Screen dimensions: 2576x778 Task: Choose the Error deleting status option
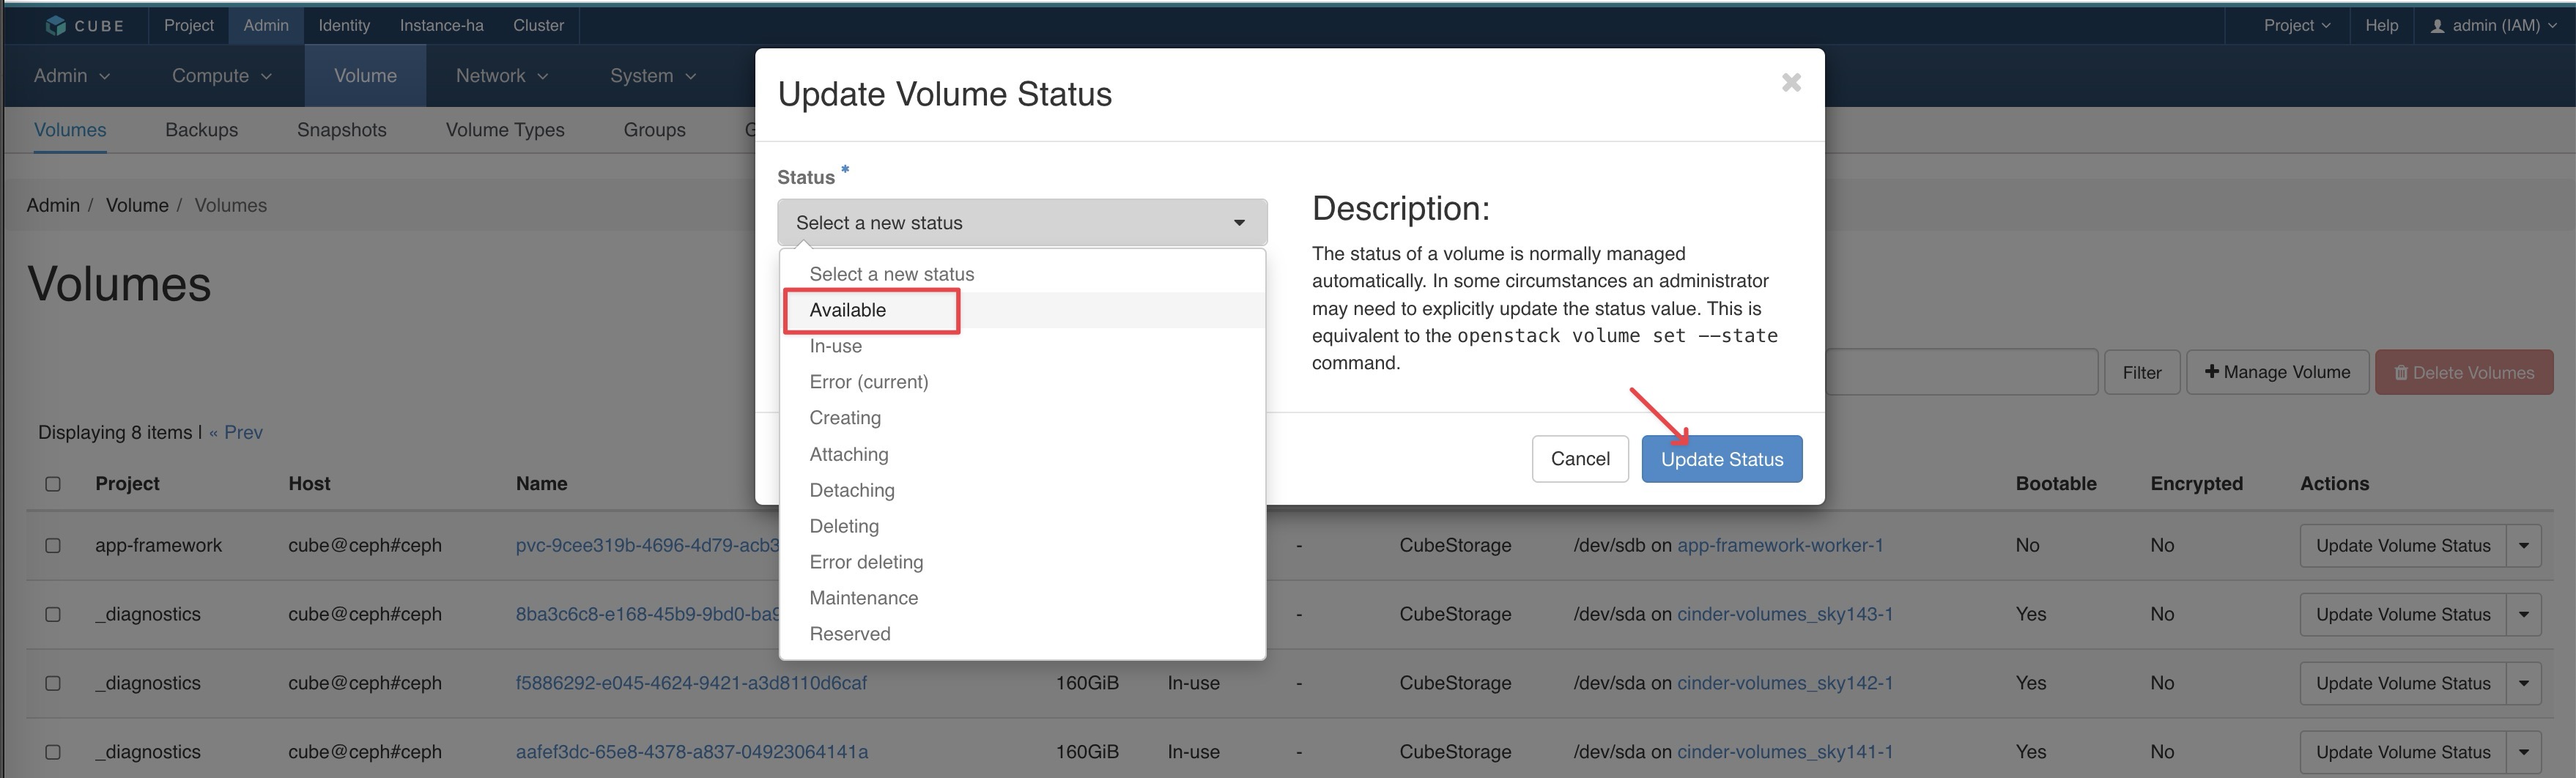[x=1022, y=562]
